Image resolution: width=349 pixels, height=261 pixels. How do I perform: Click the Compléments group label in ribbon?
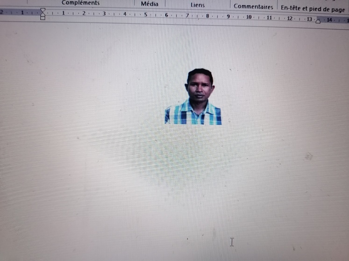point(80,3)
